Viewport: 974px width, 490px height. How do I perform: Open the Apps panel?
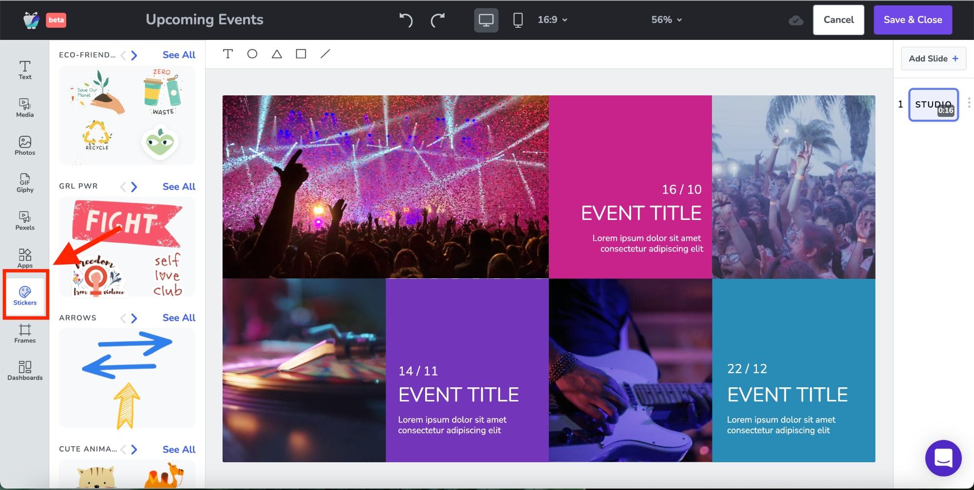point(25,258)
